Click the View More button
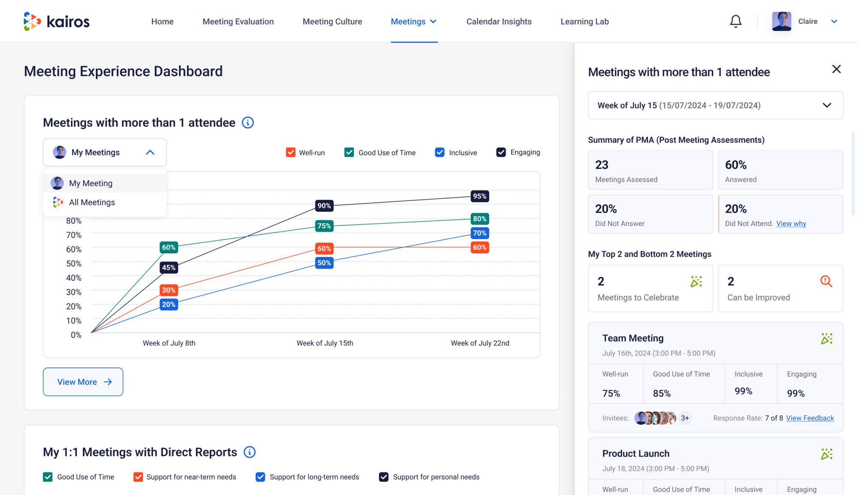 coord(82,382)
